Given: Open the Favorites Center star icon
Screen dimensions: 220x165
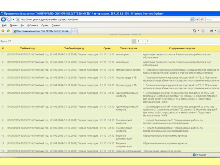Looking at the screenshot, I should pos(3,31).
